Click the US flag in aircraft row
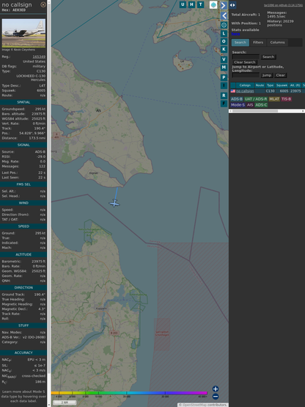The height and width of the screenshot is (407, 305). pyautogui.click(x=233, y=91)
